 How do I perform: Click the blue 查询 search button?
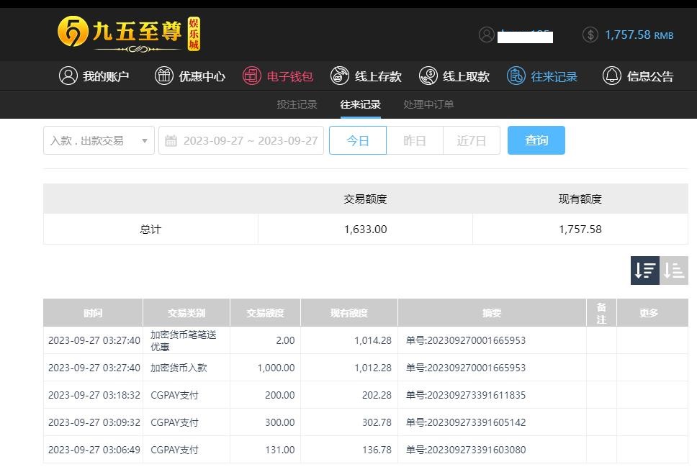(536, 140)
